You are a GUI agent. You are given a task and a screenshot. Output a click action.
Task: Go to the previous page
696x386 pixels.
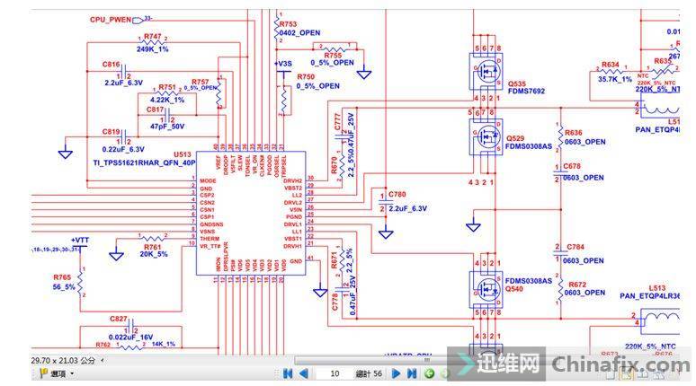pyautogui.click(x=304, y=373)
